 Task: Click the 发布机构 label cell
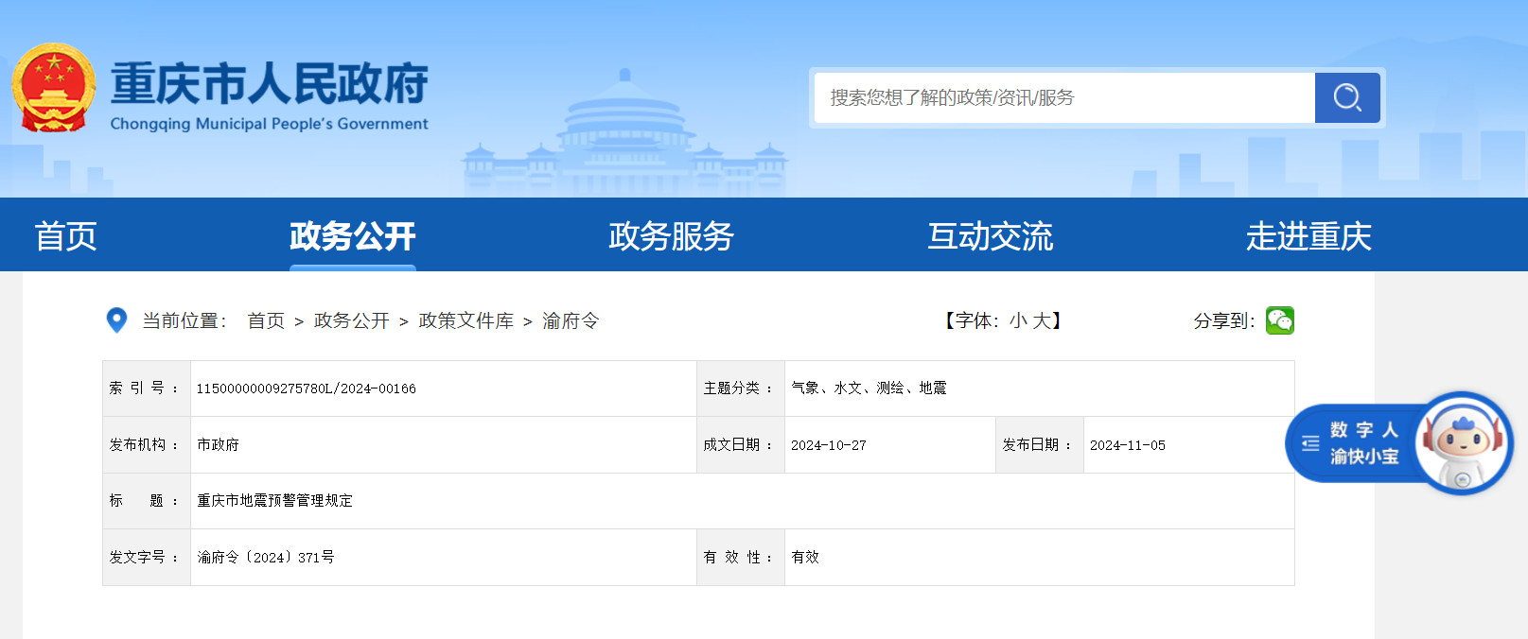[x=147, y=445]
